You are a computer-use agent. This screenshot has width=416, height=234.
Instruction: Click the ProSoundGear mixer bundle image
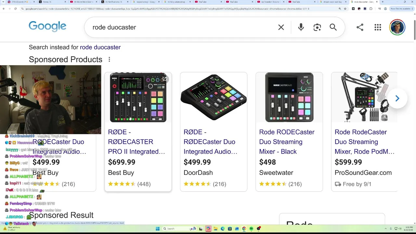point(365,97)
